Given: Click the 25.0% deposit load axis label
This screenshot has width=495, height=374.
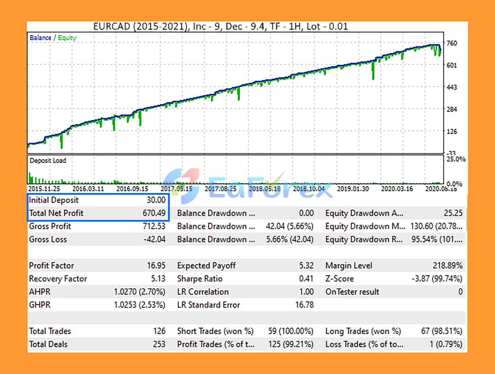Looking at the screenshot, I should click(x=456, y=159).
